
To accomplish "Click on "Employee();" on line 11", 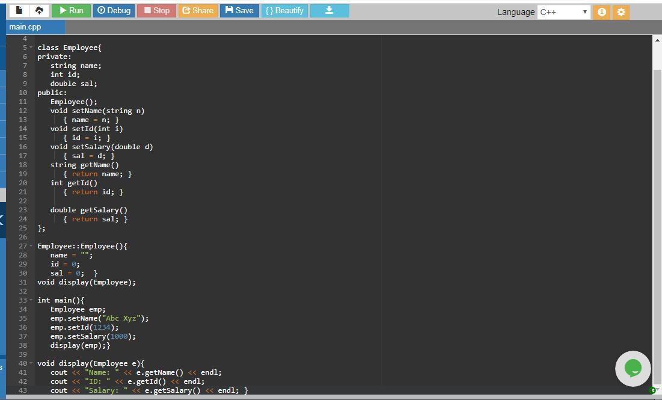I will (73, 102).
